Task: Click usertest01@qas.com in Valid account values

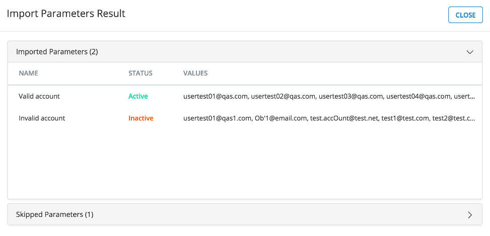Action: [x=215, y=96]
